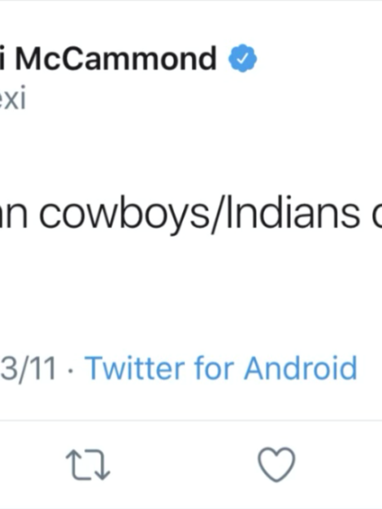382x509 pixels.
Task: Open the Twitter for Android source link
Action: pos(221,369)
